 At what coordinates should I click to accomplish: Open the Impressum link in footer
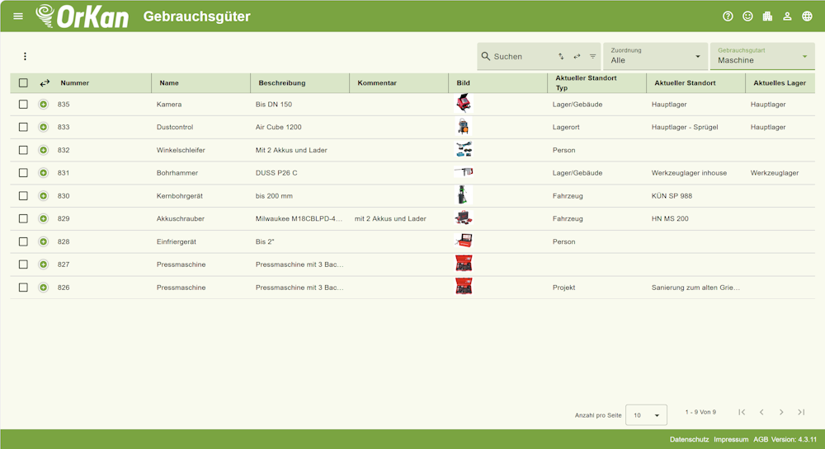pyautogui.click(x=731, y=440)
